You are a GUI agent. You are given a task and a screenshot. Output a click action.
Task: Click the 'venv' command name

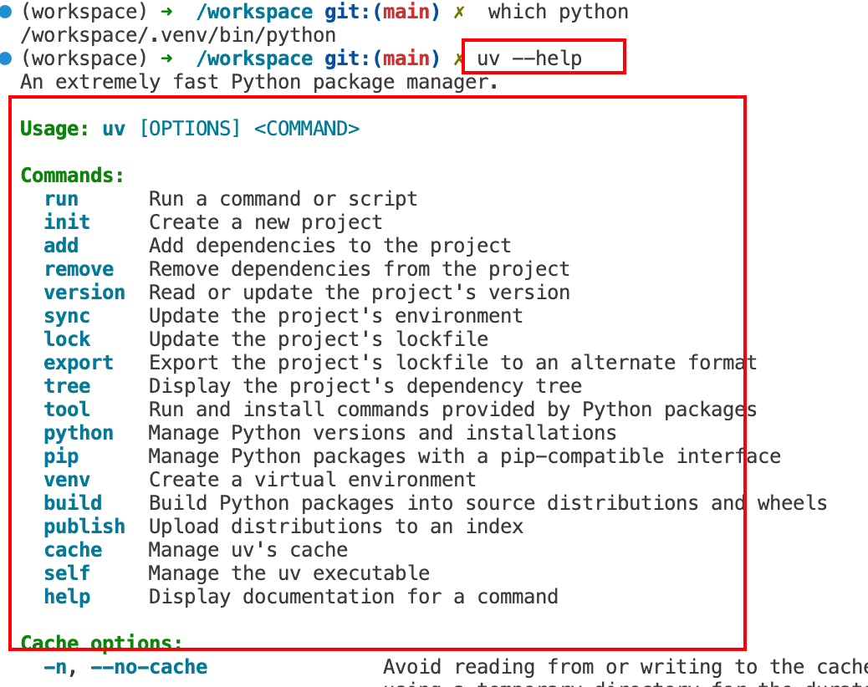pyautogui.click(x=67, y=480)
